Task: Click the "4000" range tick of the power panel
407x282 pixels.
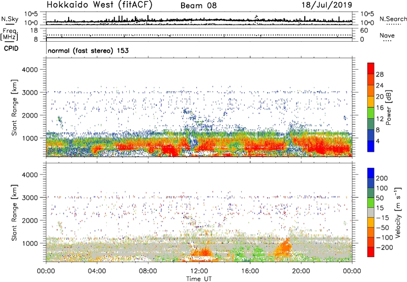Action: [30, 70]
